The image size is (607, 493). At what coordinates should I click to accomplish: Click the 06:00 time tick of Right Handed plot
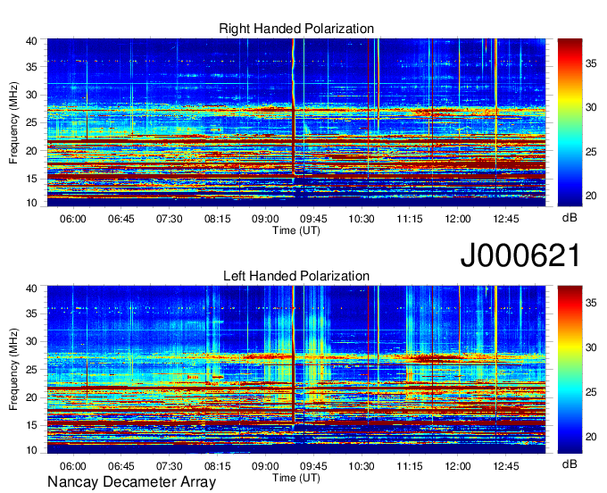[73, 219]
